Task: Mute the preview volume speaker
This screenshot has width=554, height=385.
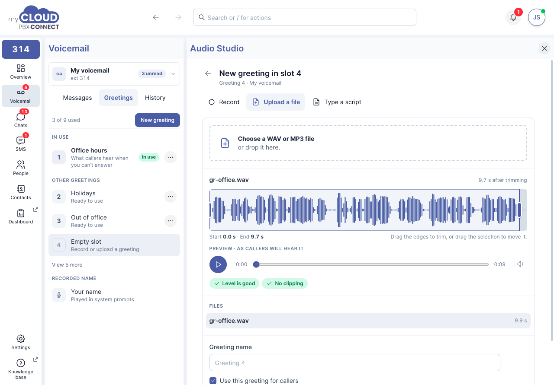Action: pos(520,264)
